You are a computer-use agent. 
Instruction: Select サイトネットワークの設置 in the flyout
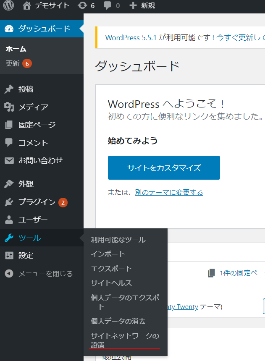tap(125, 340)
